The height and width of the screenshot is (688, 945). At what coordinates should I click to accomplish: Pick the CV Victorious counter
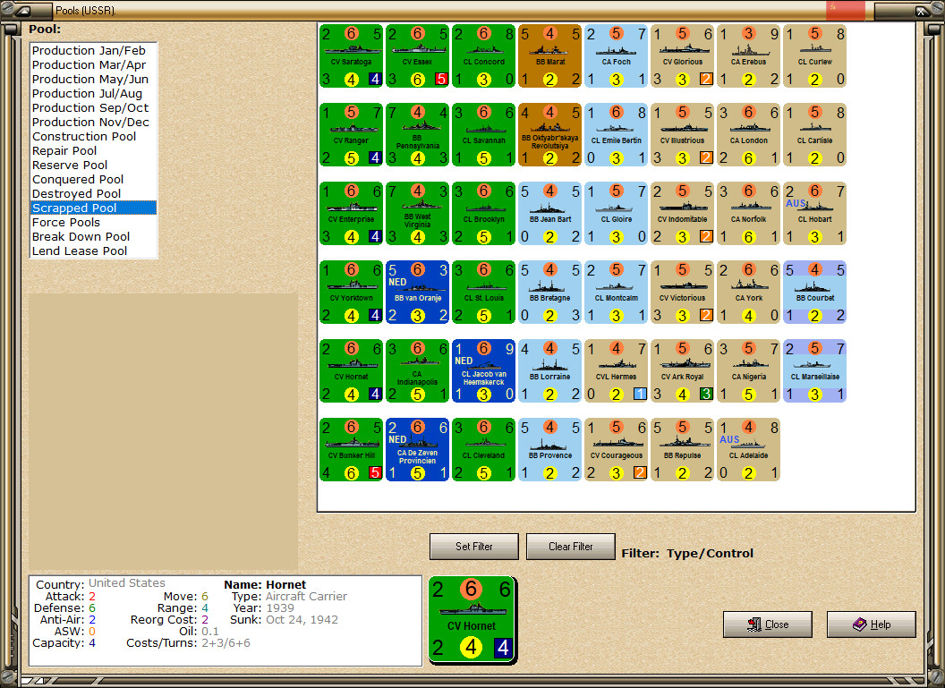pyautogui.click(x=682, y=293)
